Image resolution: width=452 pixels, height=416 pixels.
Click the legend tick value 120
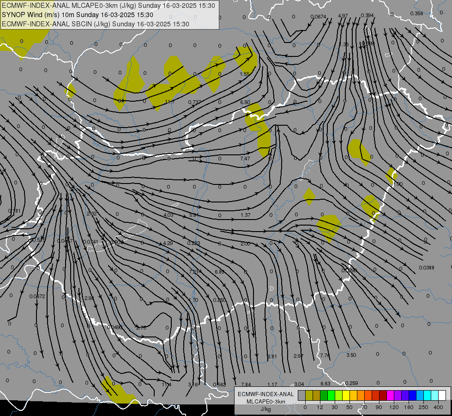[x=394, y=407]
